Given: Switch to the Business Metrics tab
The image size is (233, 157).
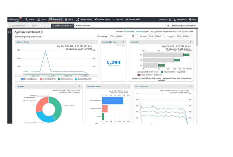Looking at the screenshot, I should tap(17, 26).
